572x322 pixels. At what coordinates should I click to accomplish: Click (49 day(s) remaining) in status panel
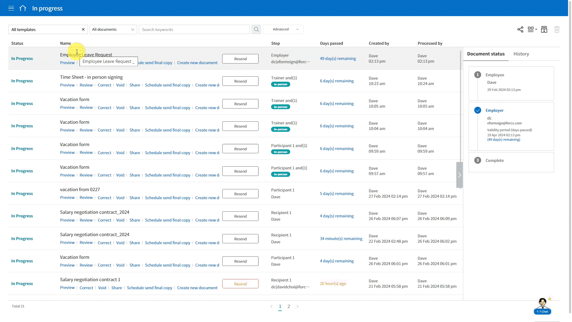coord(503,140)
